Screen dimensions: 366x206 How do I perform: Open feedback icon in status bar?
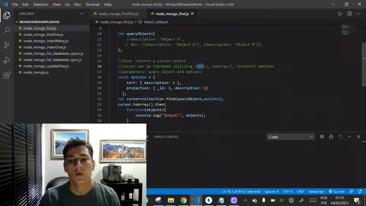(x=351, y=192)
